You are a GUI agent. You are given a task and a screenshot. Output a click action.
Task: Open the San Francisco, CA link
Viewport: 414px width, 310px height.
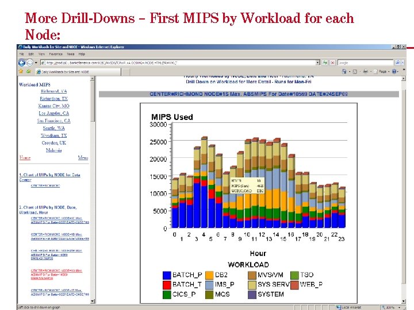53,121
